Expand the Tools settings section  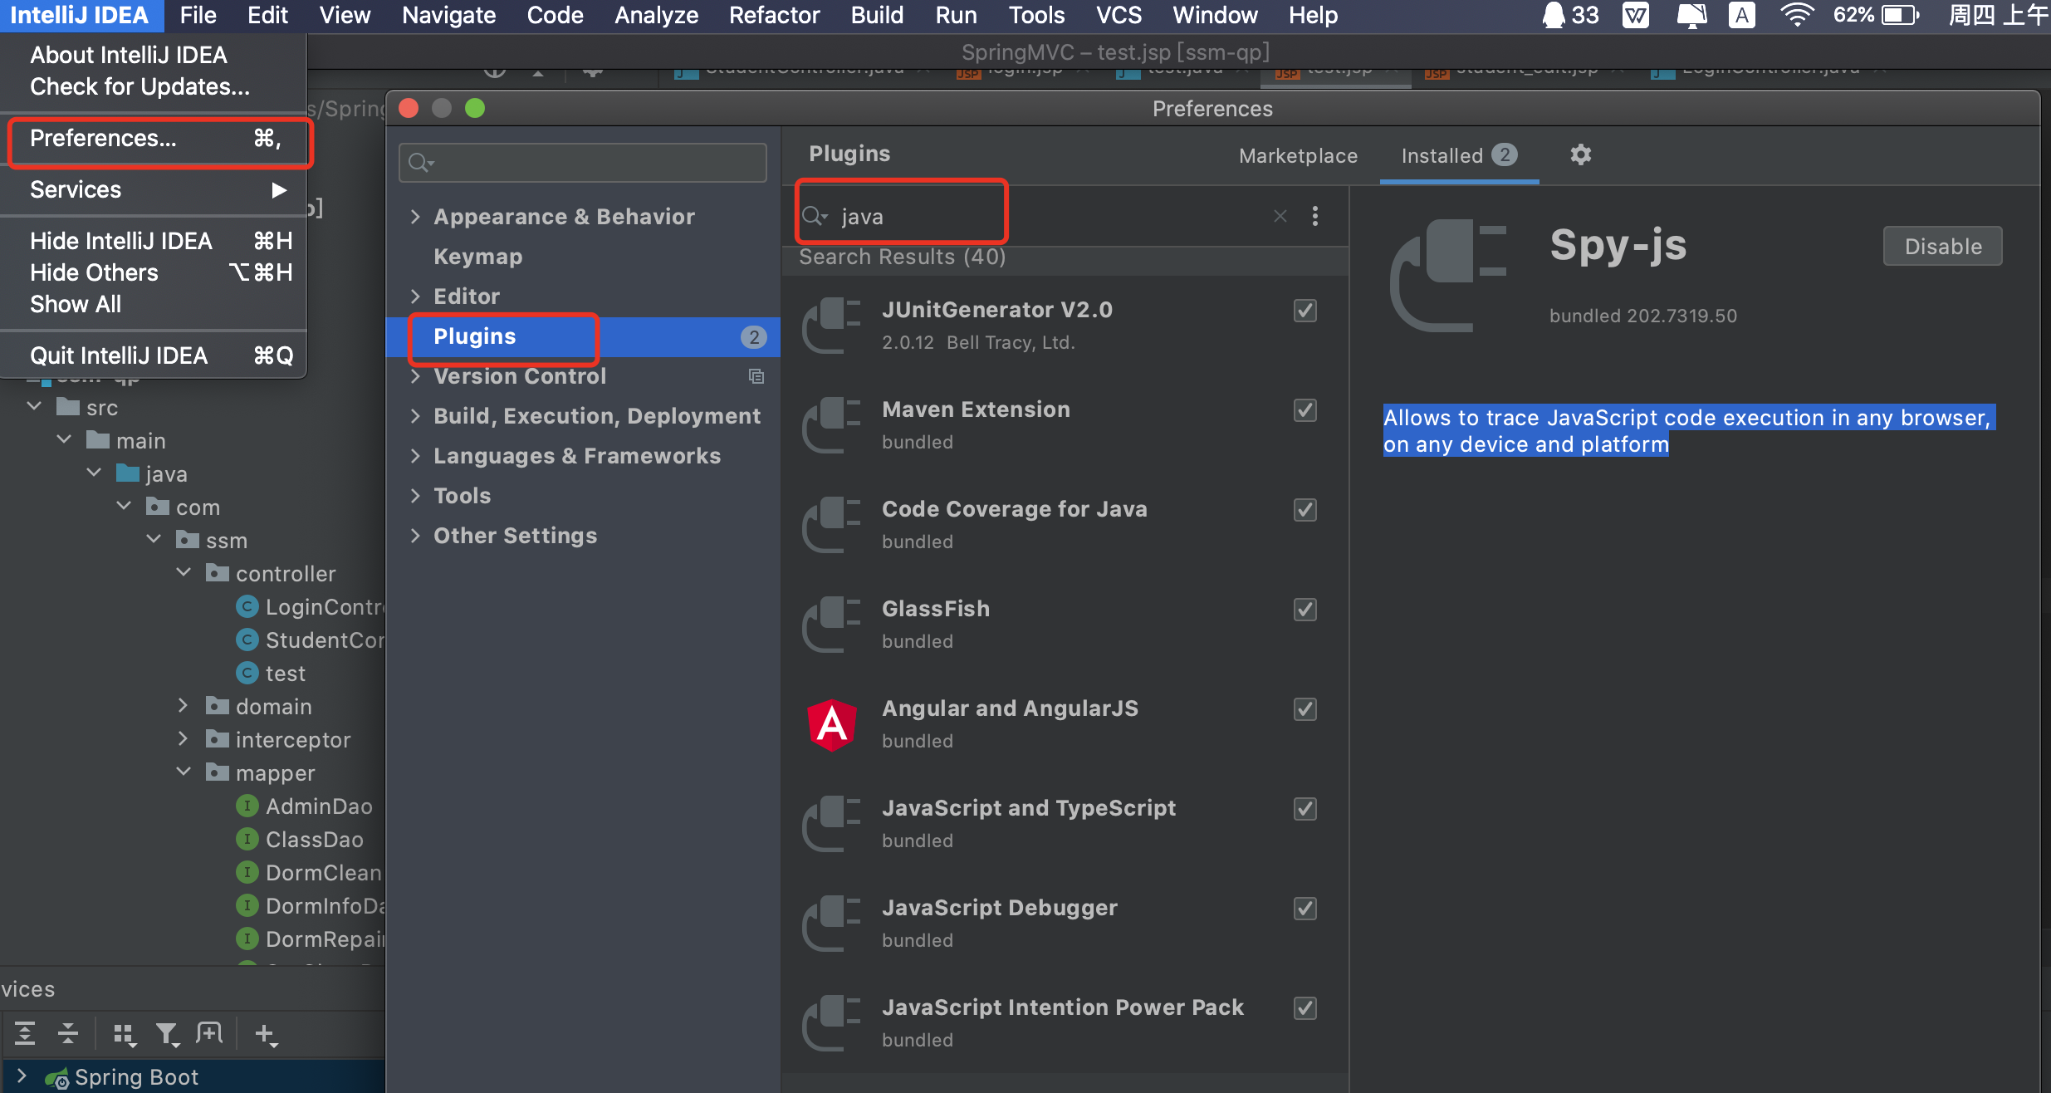tap(415, 496)
